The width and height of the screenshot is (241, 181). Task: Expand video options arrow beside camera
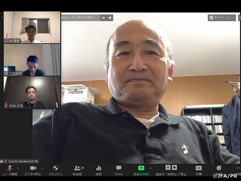pos(42,168)
